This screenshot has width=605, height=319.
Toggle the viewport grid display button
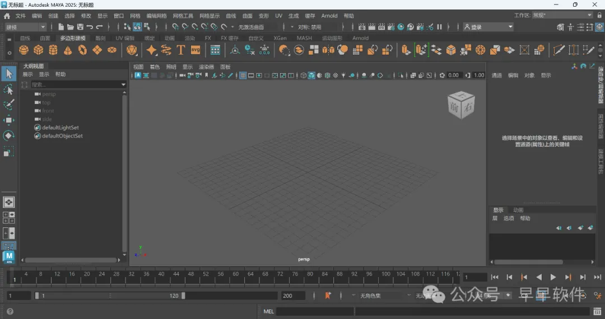pyautogui.click(x=244, y=75)
